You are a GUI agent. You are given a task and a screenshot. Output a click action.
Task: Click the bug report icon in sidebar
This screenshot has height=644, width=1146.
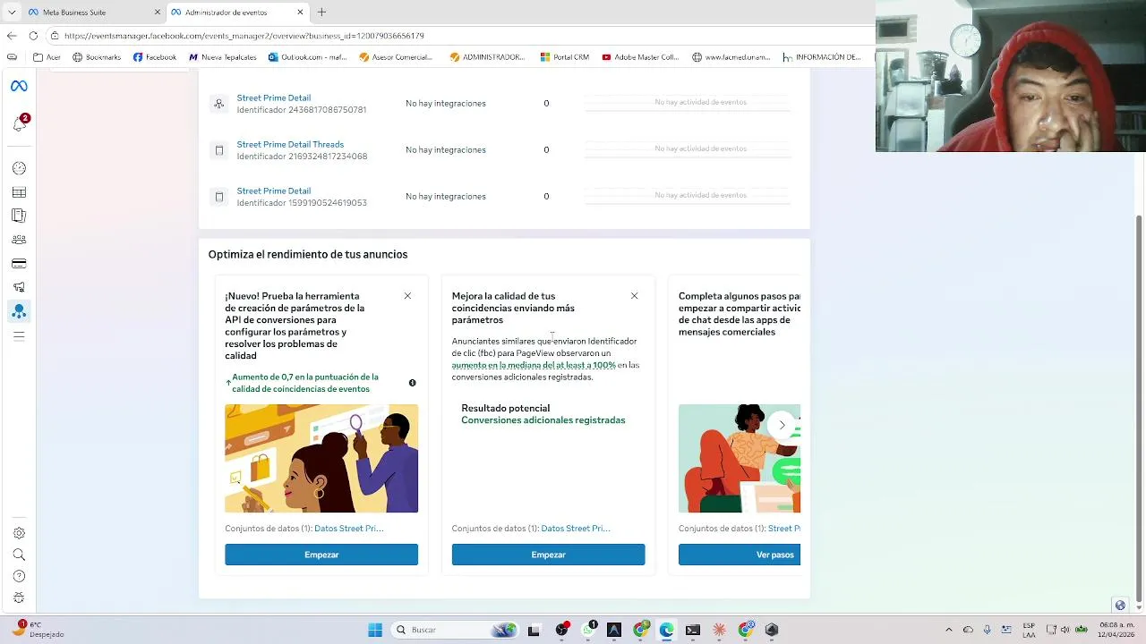tap(19, 597)
